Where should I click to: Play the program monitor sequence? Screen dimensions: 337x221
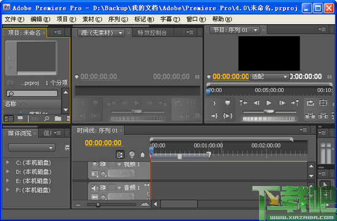click(x=268, y=103)
